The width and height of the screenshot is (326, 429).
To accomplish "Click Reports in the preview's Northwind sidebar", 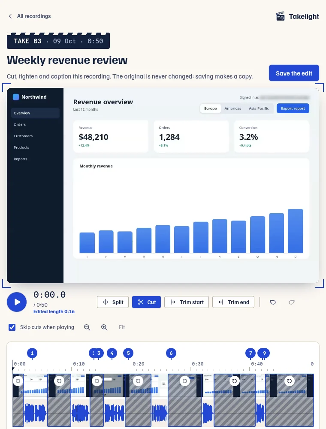I will 21,159.
